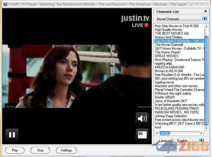Pause the live video stream
212x157 pixels.
(x=12, y=135)
